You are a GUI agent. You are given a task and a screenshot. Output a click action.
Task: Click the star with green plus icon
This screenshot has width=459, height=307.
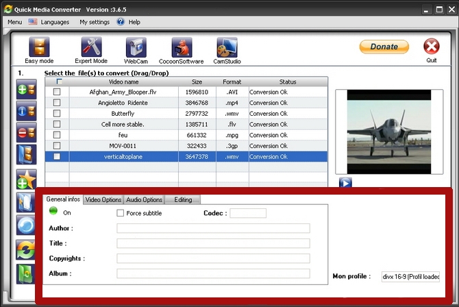[26, 180]
